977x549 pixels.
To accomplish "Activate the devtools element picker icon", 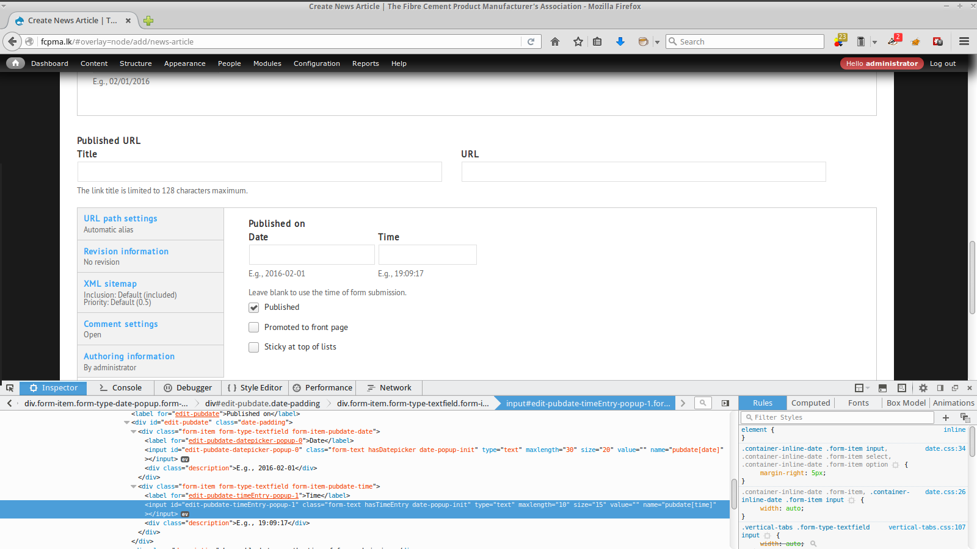I will pos(10,388).
